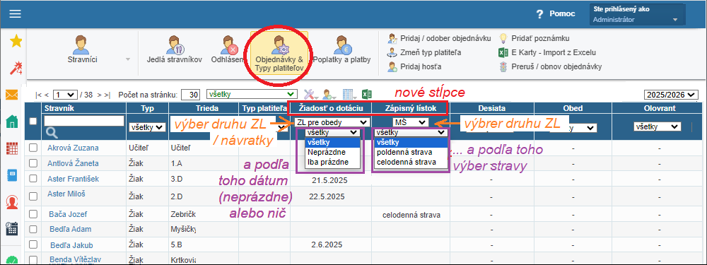Open the red calendar grid icon
The height and width of the screenshot is (265, 707).
(12, 148)
